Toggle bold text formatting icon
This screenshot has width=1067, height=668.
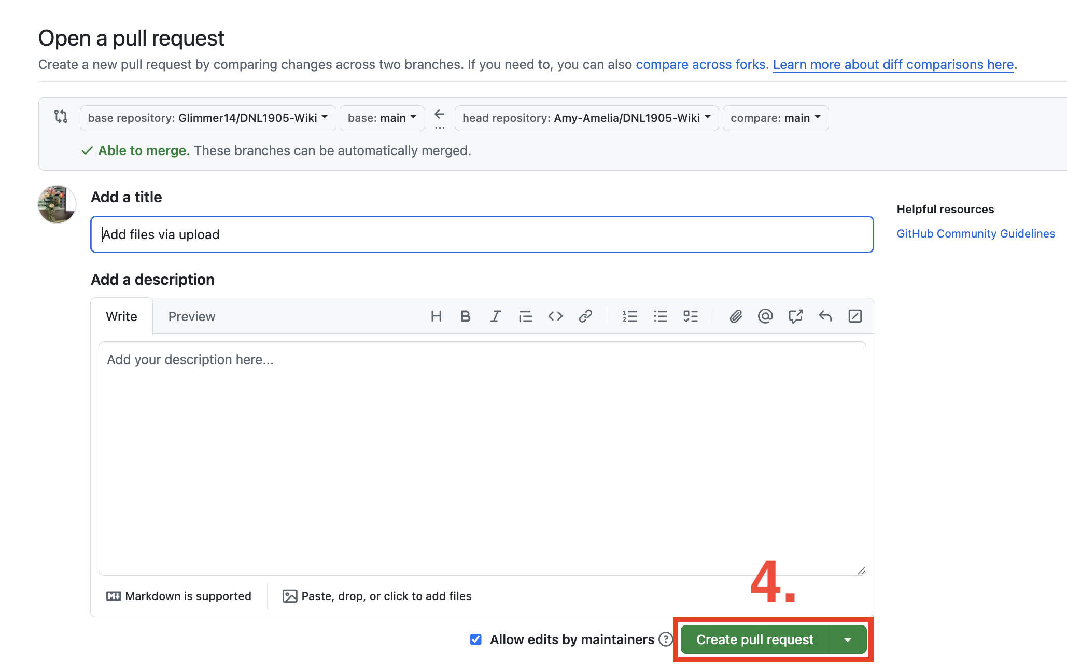465,316
